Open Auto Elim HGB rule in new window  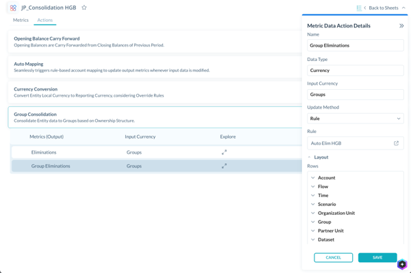click(x=396, y=143)
